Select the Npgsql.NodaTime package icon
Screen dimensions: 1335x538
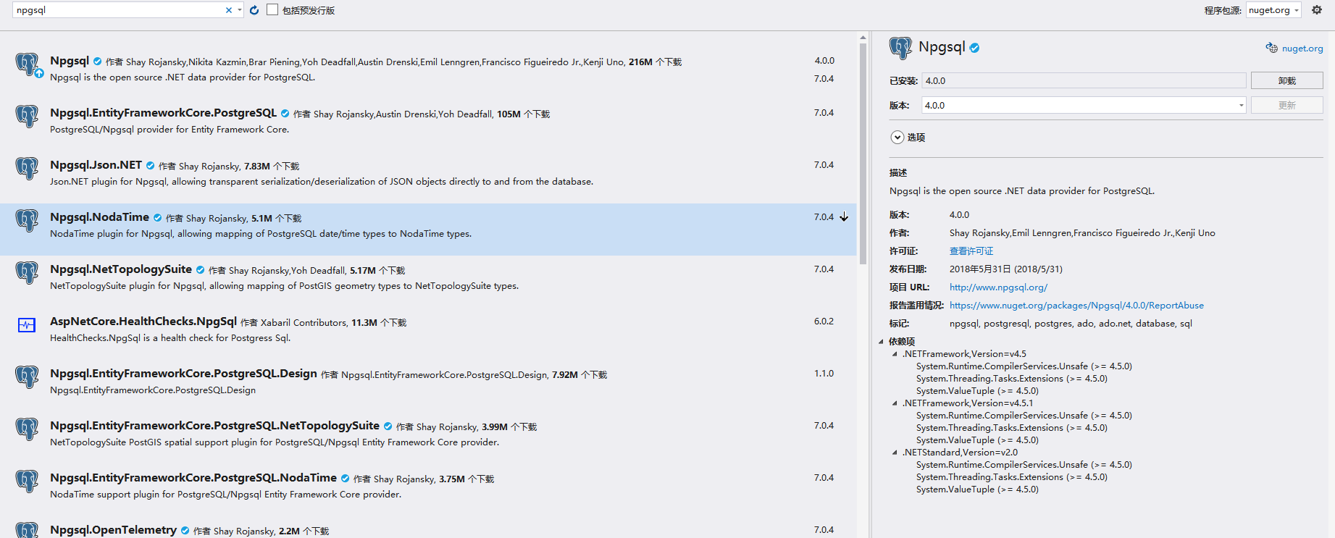click(27, 220)
